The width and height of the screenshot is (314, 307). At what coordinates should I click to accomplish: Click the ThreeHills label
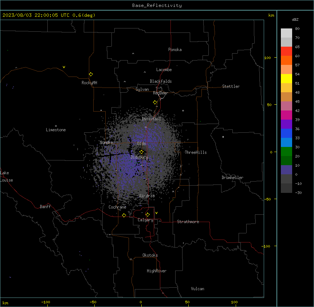coord(196,152)
